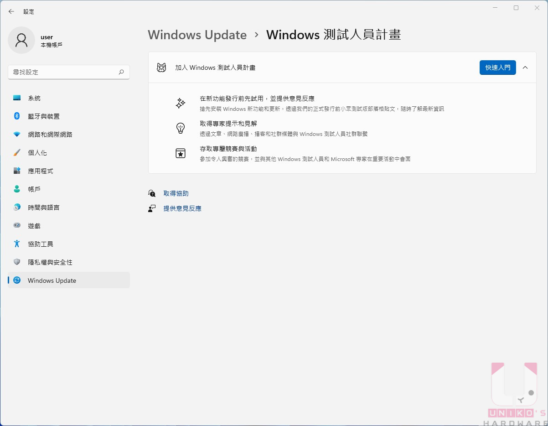Open 網路和網際網路 settings
548x426 pixels.
point(69,135)
